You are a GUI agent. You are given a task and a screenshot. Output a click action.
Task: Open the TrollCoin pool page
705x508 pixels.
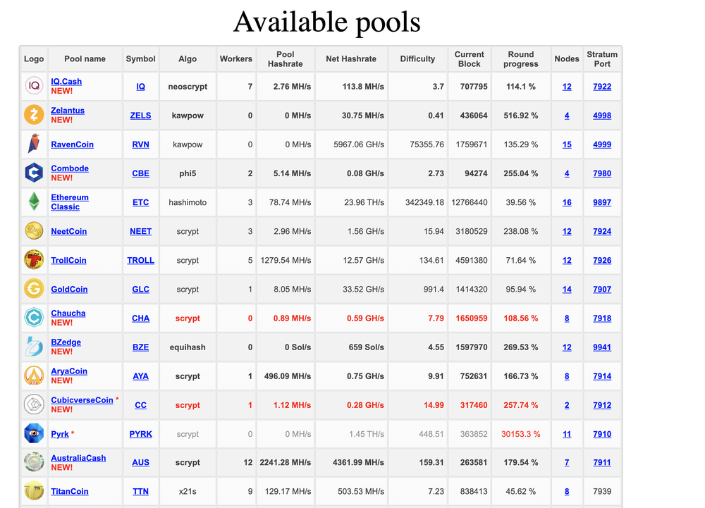(x=68, y=261)
